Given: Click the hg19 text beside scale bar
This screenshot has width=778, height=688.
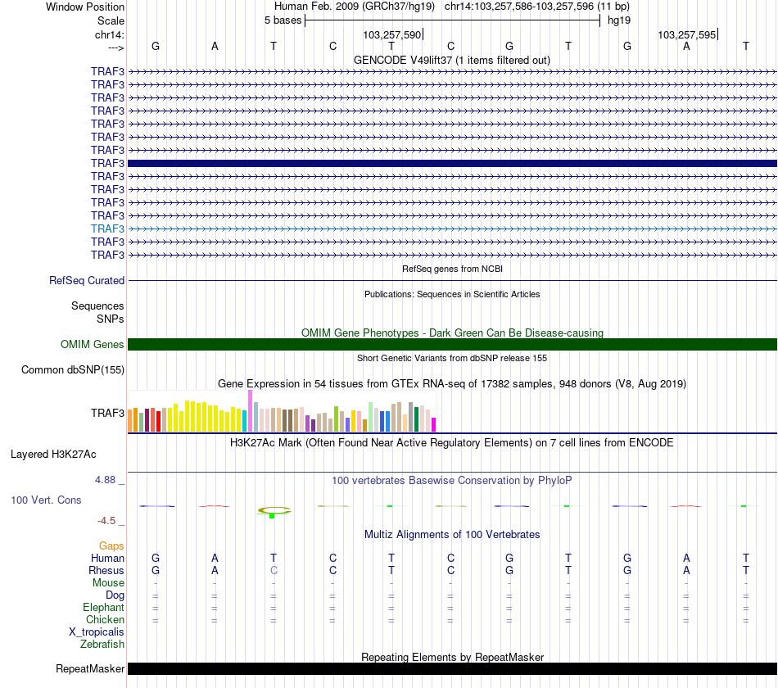Looking at the screenshot, I should click(x=619, y=20).
